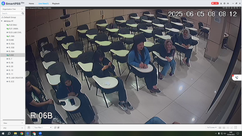Screen dimensions: 242x136
Task: Click the custom layout edit icon
Action: pyautogui.click(x=232, y=128)
